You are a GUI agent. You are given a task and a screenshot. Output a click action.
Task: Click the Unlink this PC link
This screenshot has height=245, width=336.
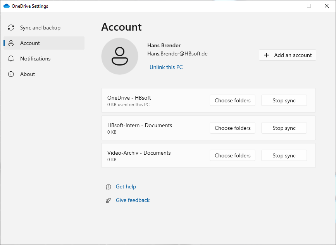coord(166,67)
